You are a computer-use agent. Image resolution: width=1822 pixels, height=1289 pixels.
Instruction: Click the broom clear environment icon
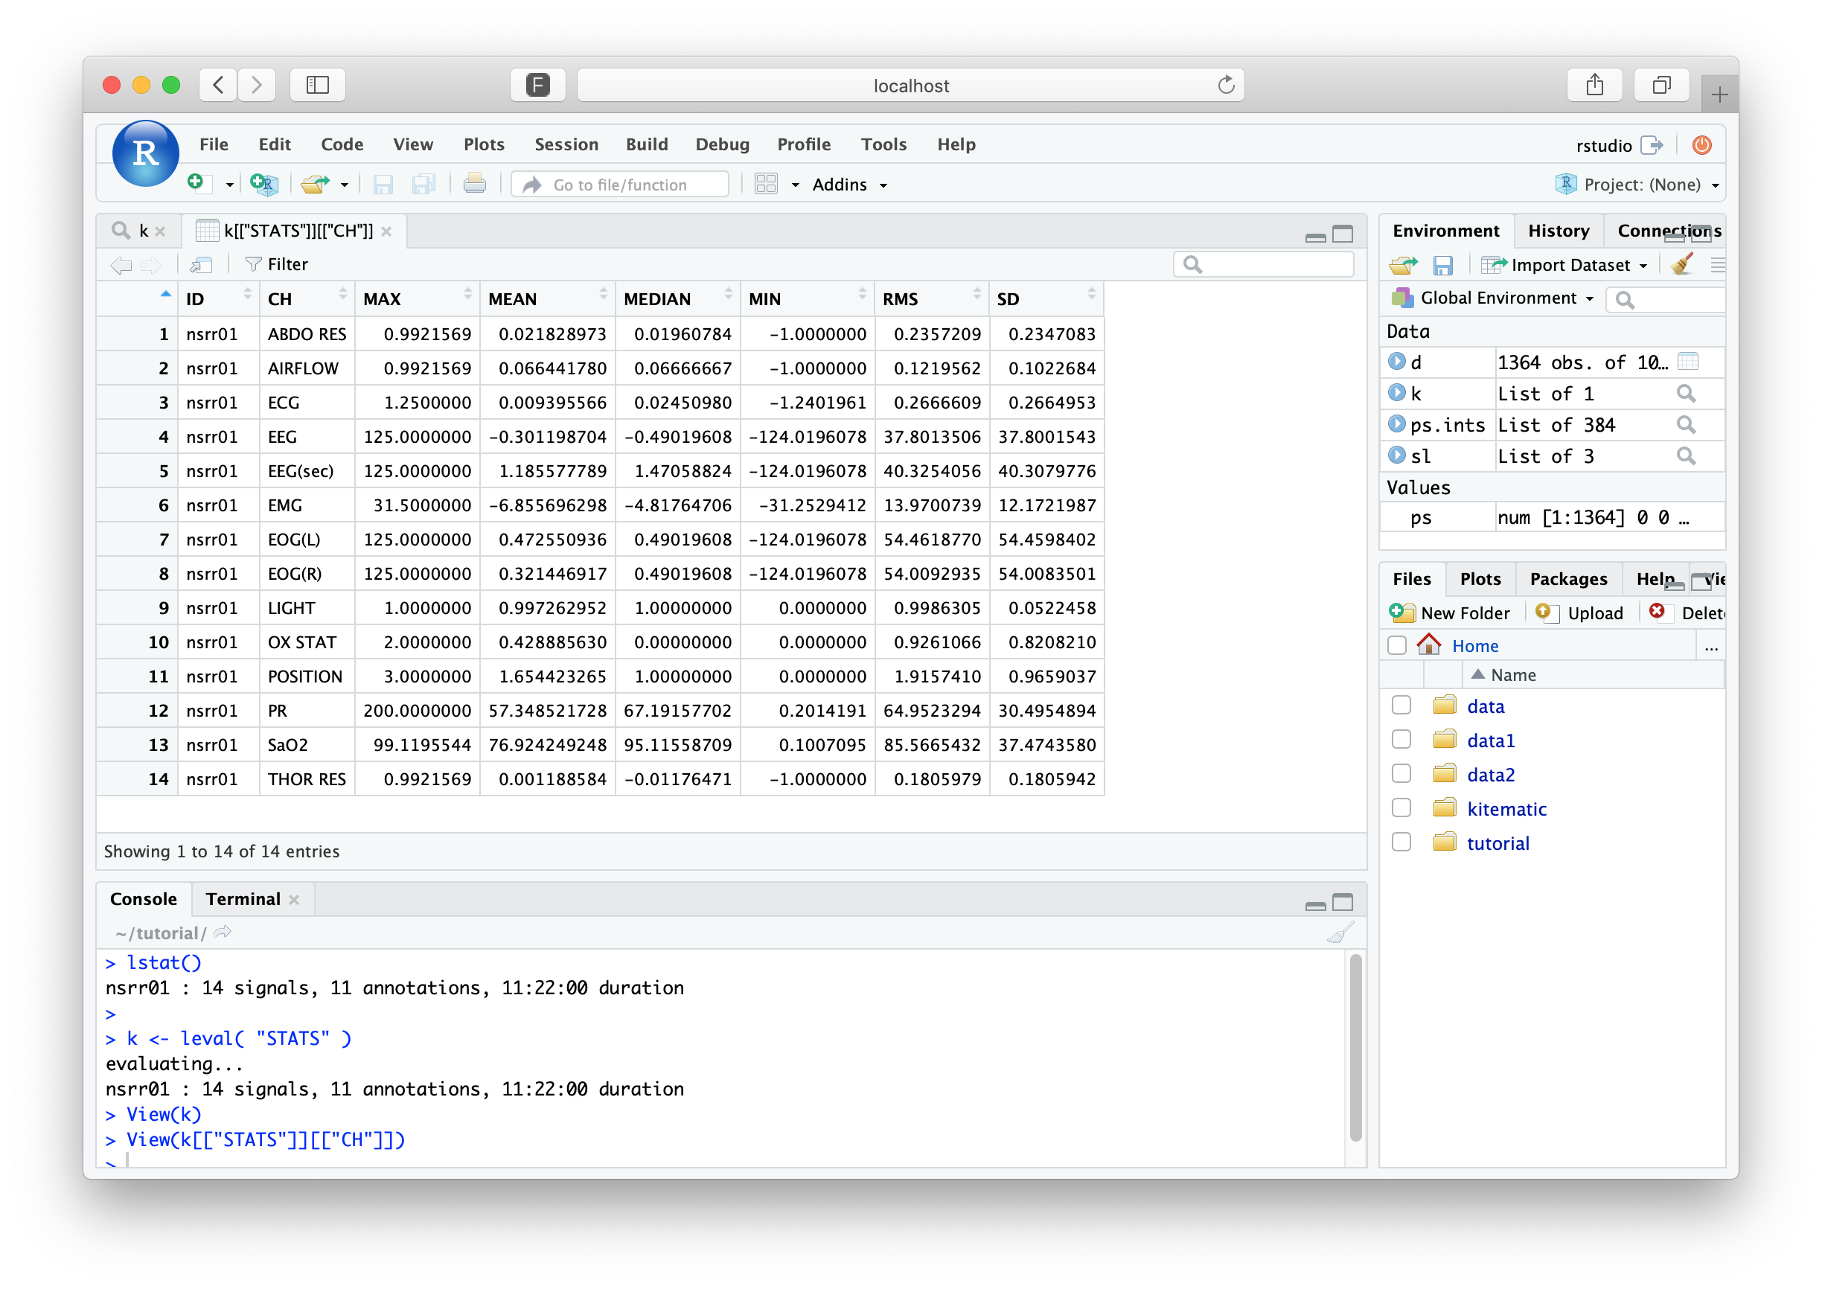pyautogui.click(x=1681, y=264)
